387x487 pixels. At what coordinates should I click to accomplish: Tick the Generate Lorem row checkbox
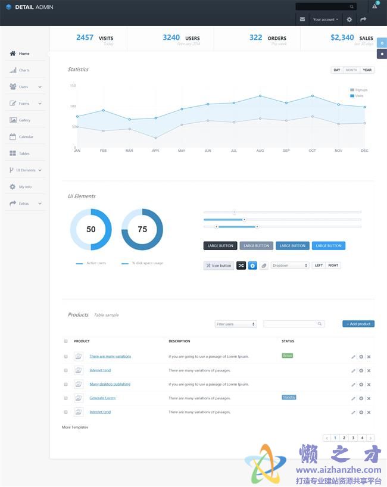pos(65,398)
